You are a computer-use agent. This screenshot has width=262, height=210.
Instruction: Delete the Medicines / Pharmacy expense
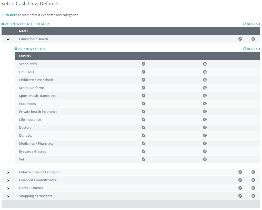pos(205,143)
